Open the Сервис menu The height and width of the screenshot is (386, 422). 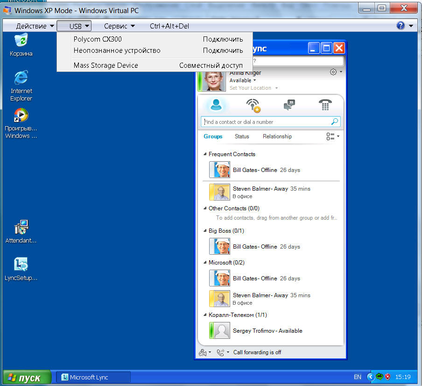pyautogui.click(x=119, y=26)
